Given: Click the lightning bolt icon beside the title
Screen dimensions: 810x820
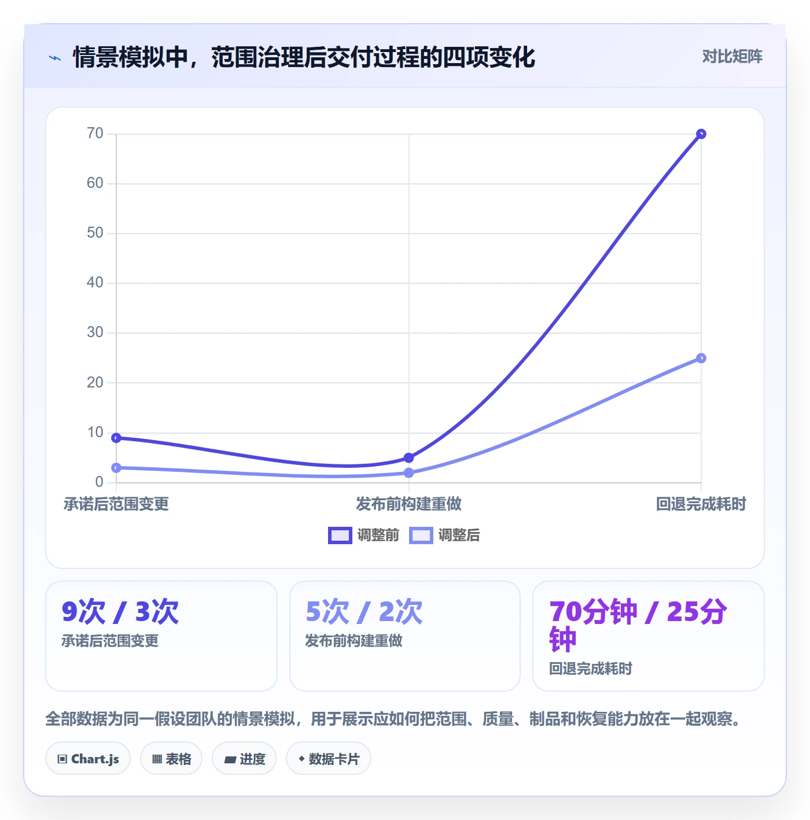Looking at the screenshot, I should point(55,58).
